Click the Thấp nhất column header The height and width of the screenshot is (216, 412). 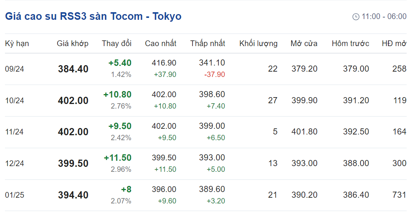click(x=208, y=43)
